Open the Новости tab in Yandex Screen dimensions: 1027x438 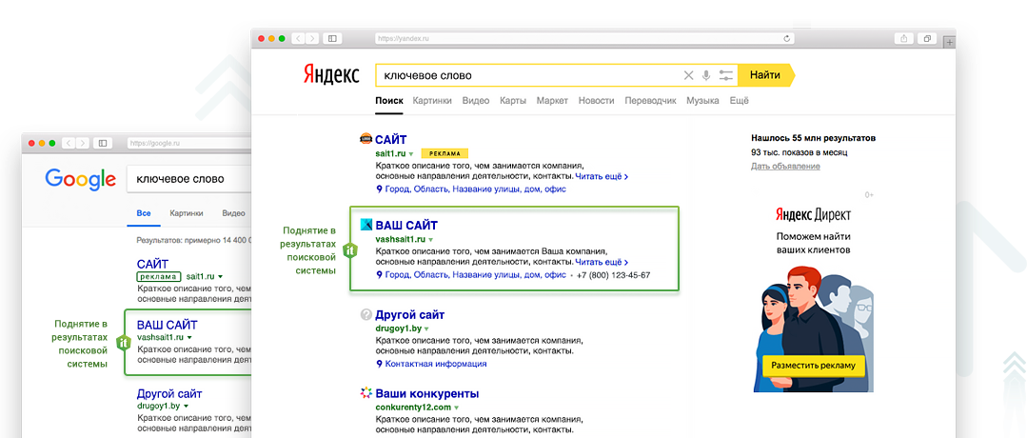tap(596, 101)
